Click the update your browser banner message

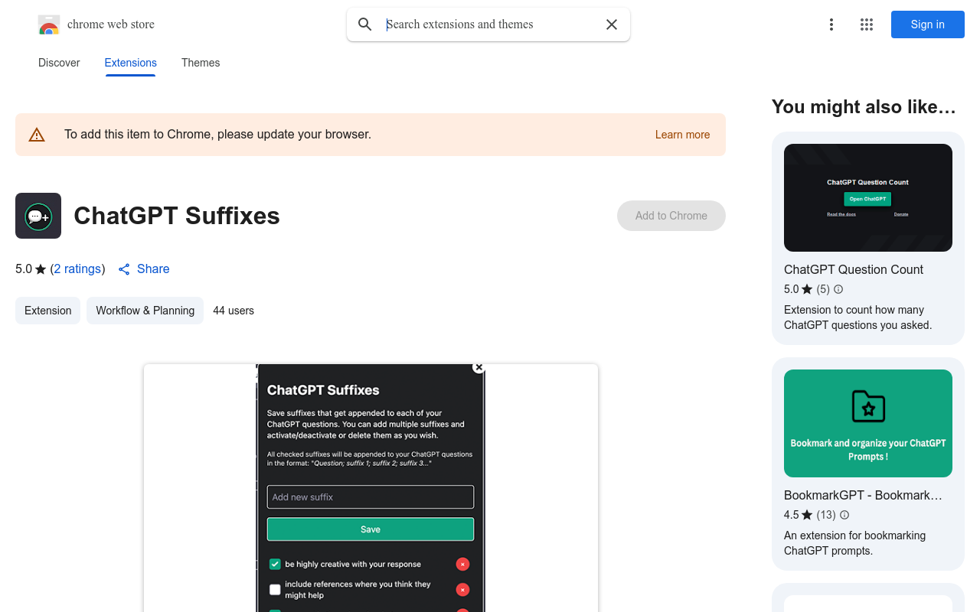217,135
